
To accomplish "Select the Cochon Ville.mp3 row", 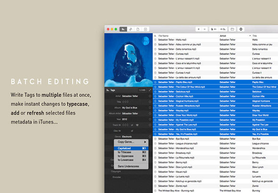I will click(x=215, y=96).
